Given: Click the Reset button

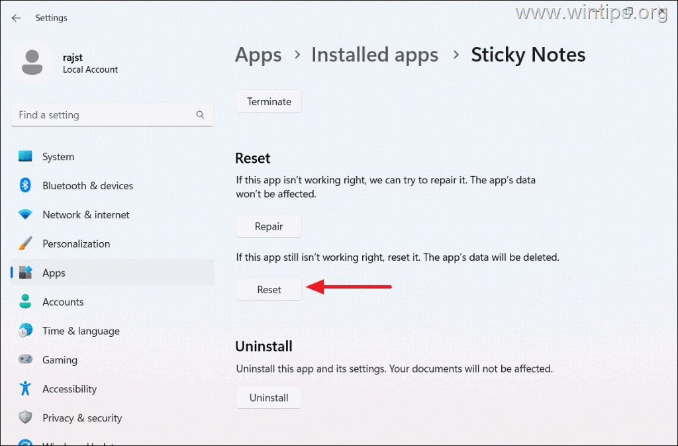Looking at the screenshot, I should [269, 289].
